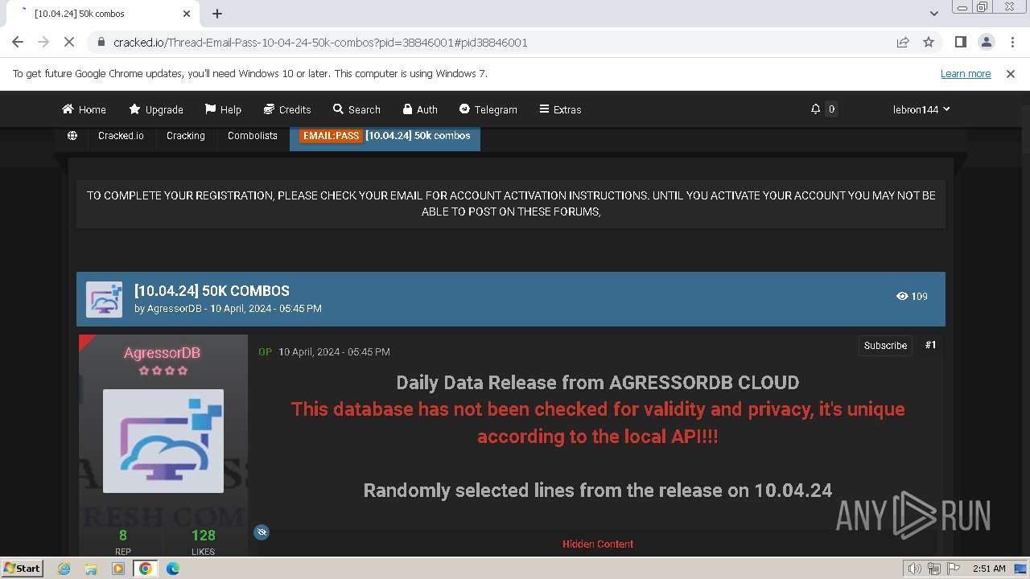Screen dimensions: 1030x579
Task: Open a new Chrome tab
Action: tap(217, 14)
